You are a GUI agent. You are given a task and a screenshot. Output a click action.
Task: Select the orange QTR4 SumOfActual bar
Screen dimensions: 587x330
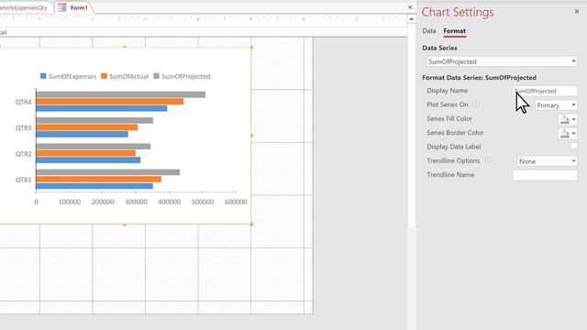click(x=110, y=102)
